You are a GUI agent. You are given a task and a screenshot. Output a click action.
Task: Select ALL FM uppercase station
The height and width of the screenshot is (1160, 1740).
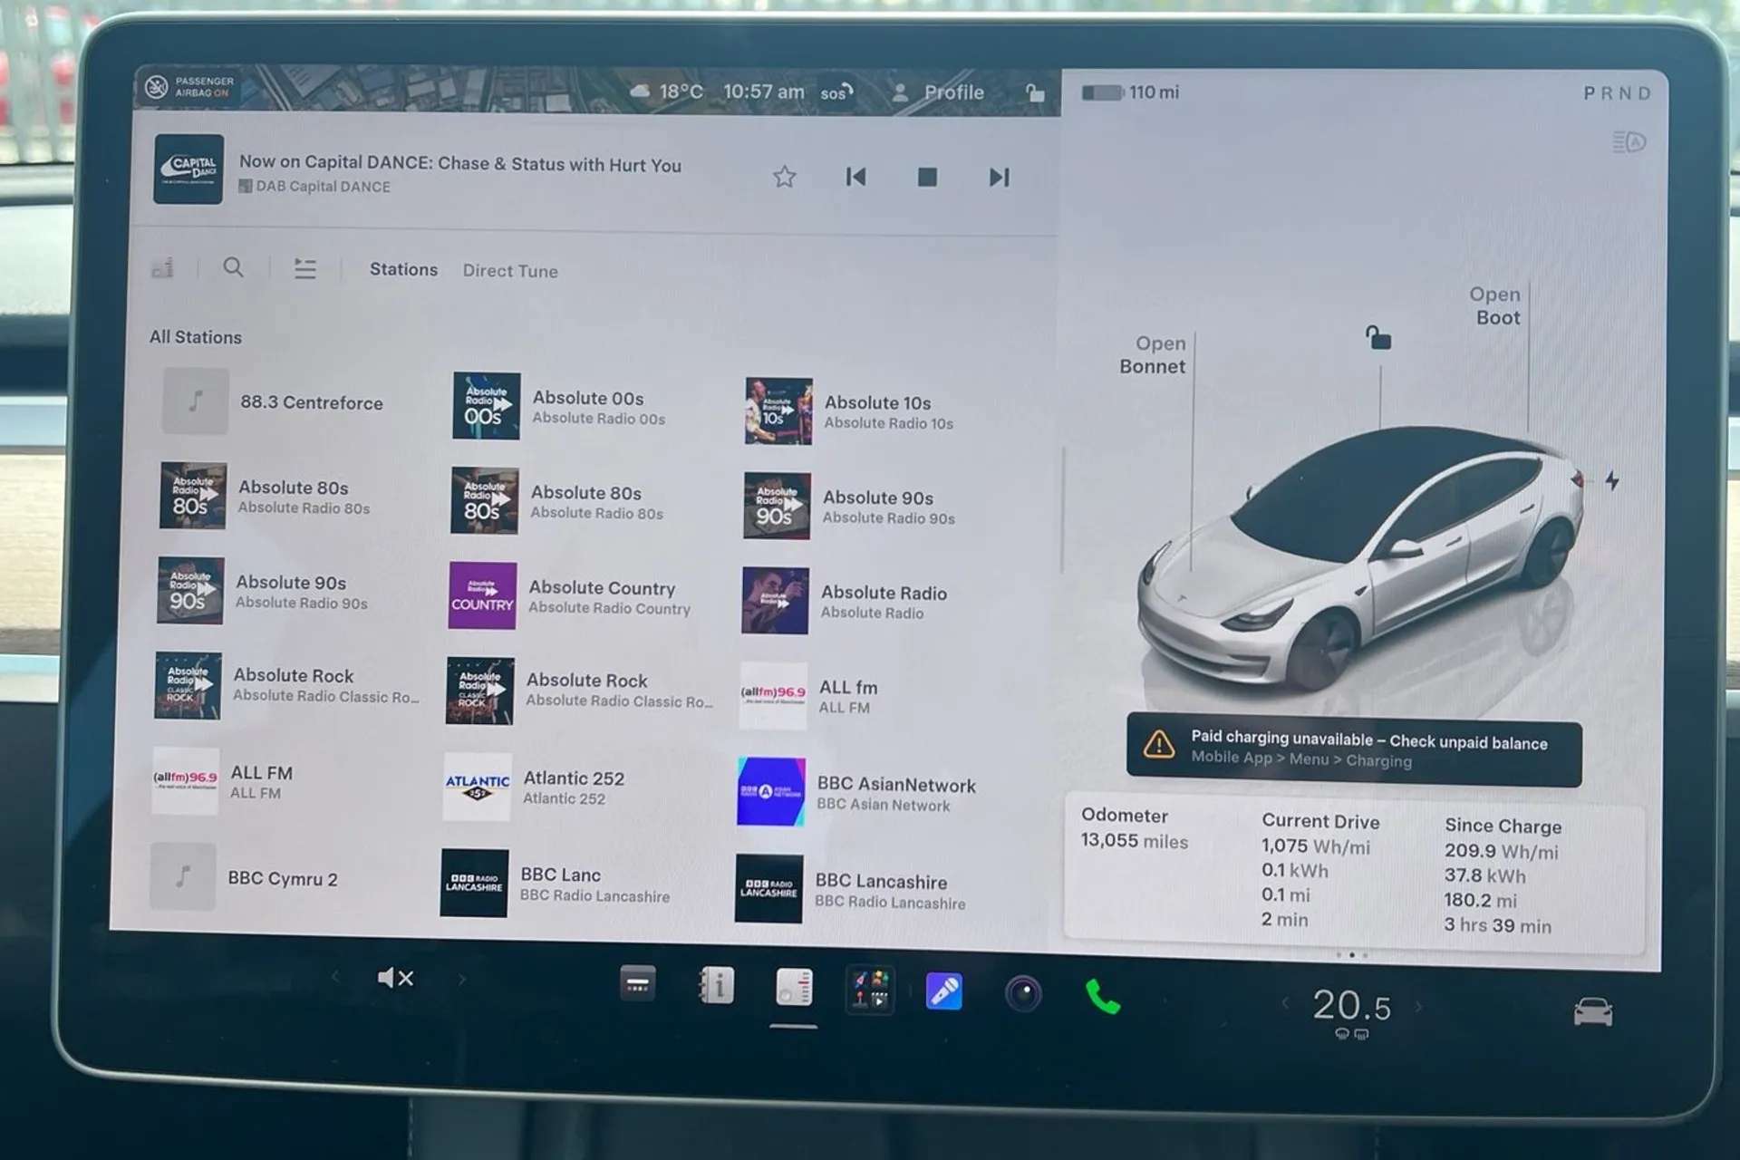(224, 781)
